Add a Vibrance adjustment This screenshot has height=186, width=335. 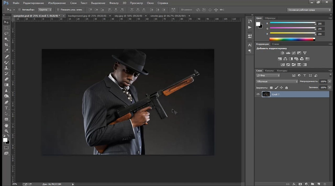coord(305,53)
